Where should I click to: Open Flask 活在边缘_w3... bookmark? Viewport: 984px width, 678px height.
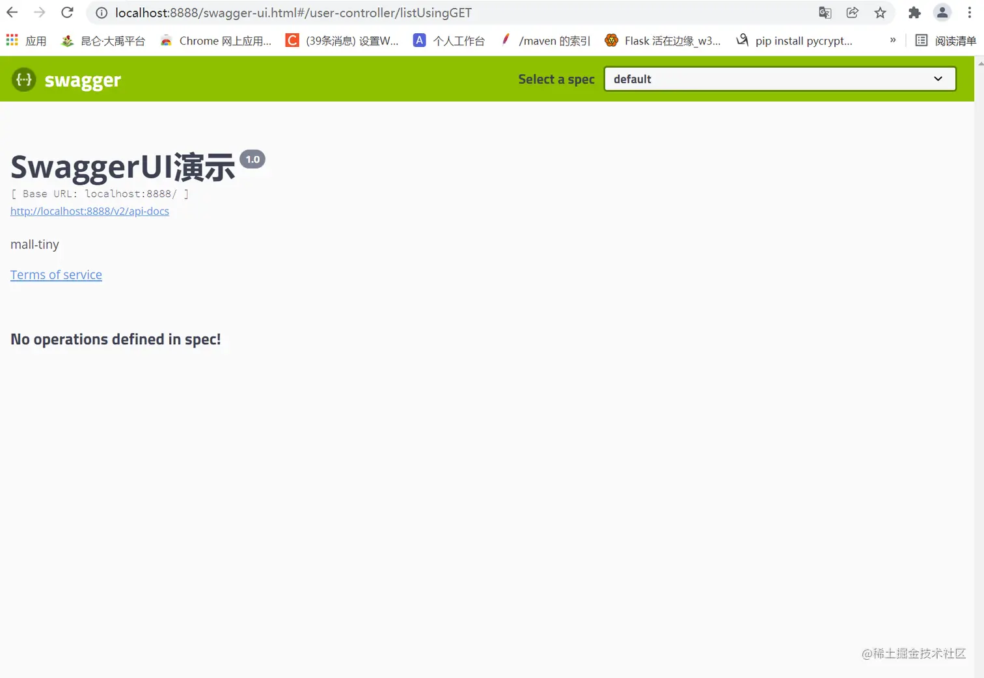663,41
